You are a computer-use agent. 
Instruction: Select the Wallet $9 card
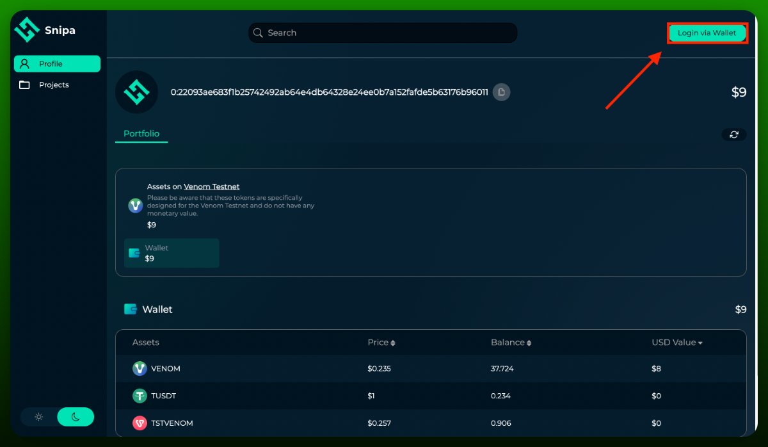coord(172,253)
